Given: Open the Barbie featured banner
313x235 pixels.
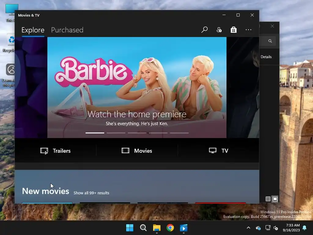Looking at the screenshot, I should (137, 87).
